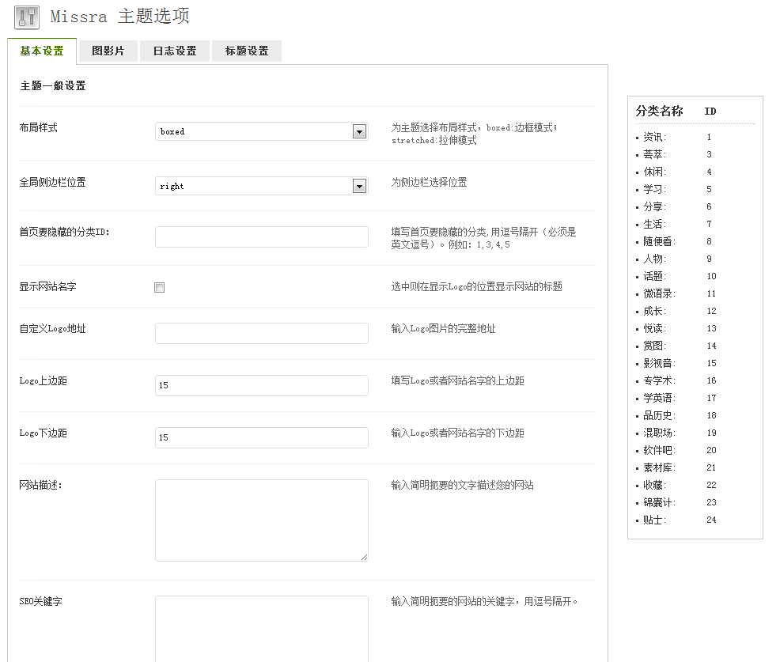Click the Missra theme options header icon
The height and width of the screenshot is (662, 780).
27,17
